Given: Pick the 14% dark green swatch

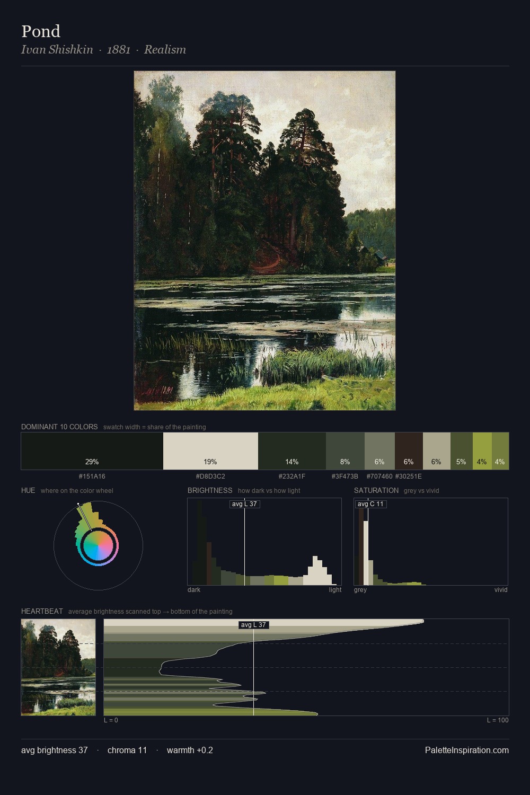Looking at the screenshot, I should (x=292, y=451).
